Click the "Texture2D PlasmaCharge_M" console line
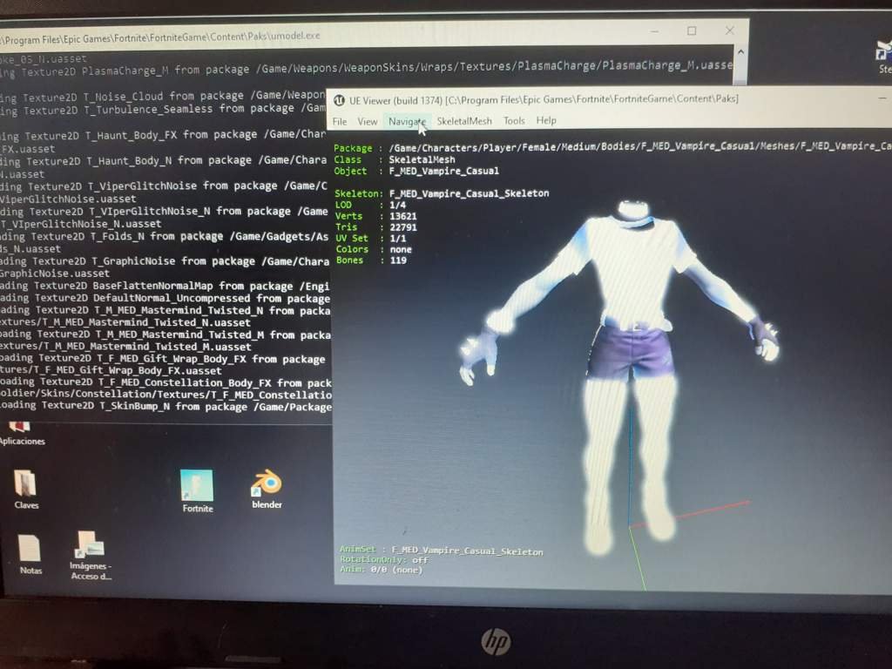Viewport: 892px width, 669px height. (367, 69)
